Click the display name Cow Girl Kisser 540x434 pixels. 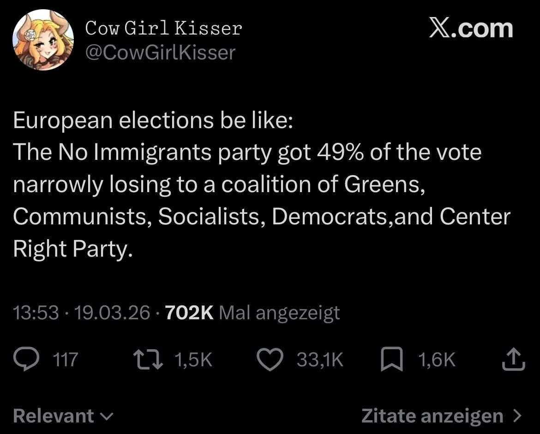pyautogui.click(x=163, y=29)
